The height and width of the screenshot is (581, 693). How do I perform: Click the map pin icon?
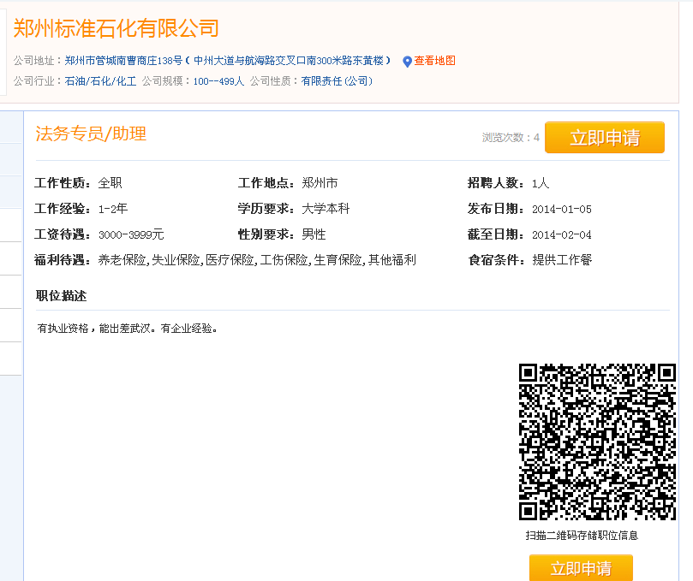coord(407,62)
